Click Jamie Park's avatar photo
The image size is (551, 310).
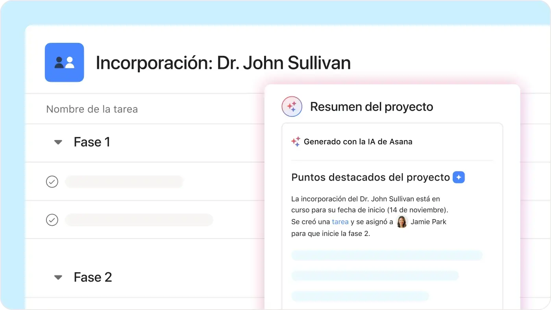pyautogui.click(x=402, y=222)
